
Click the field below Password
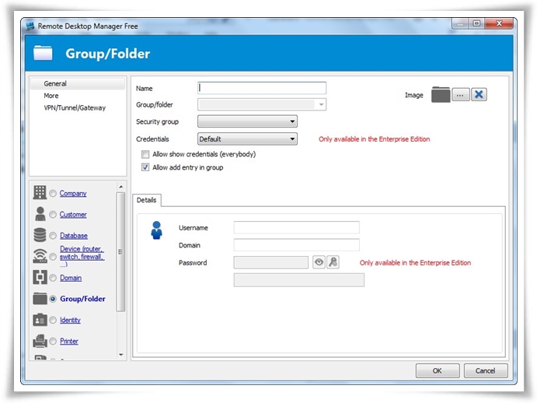pos(299,280)
